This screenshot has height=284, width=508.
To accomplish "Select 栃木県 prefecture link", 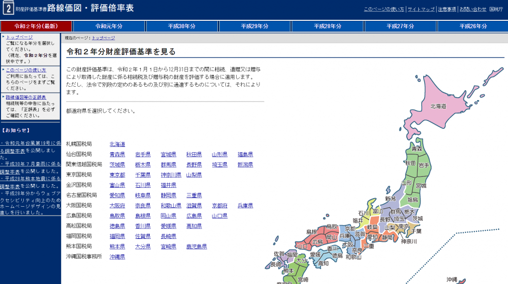I will pos(143,165).
